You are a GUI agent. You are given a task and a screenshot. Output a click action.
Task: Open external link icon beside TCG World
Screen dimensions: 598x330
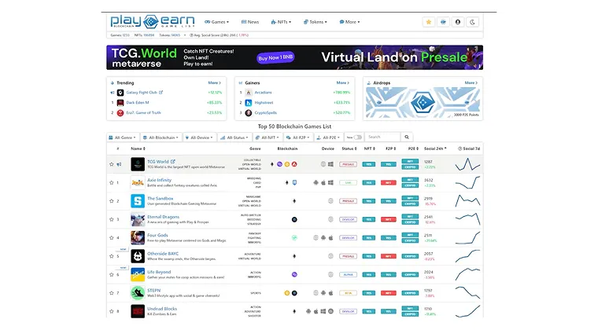(x=174, y=162)
